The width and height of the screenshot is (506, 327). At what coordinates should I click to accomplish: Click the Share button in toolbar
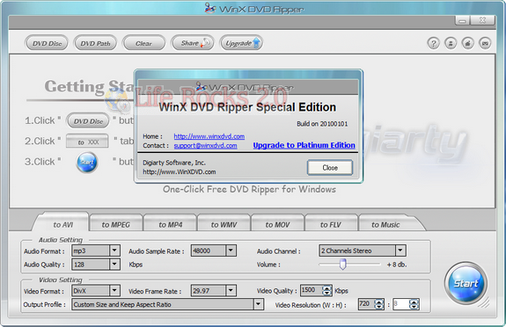[x=193, y=43]
